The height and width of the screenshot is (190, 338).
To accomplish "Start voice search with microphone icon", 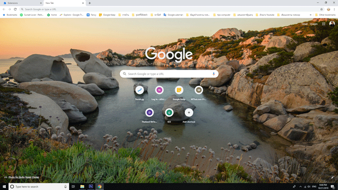I will pos(213,74).
